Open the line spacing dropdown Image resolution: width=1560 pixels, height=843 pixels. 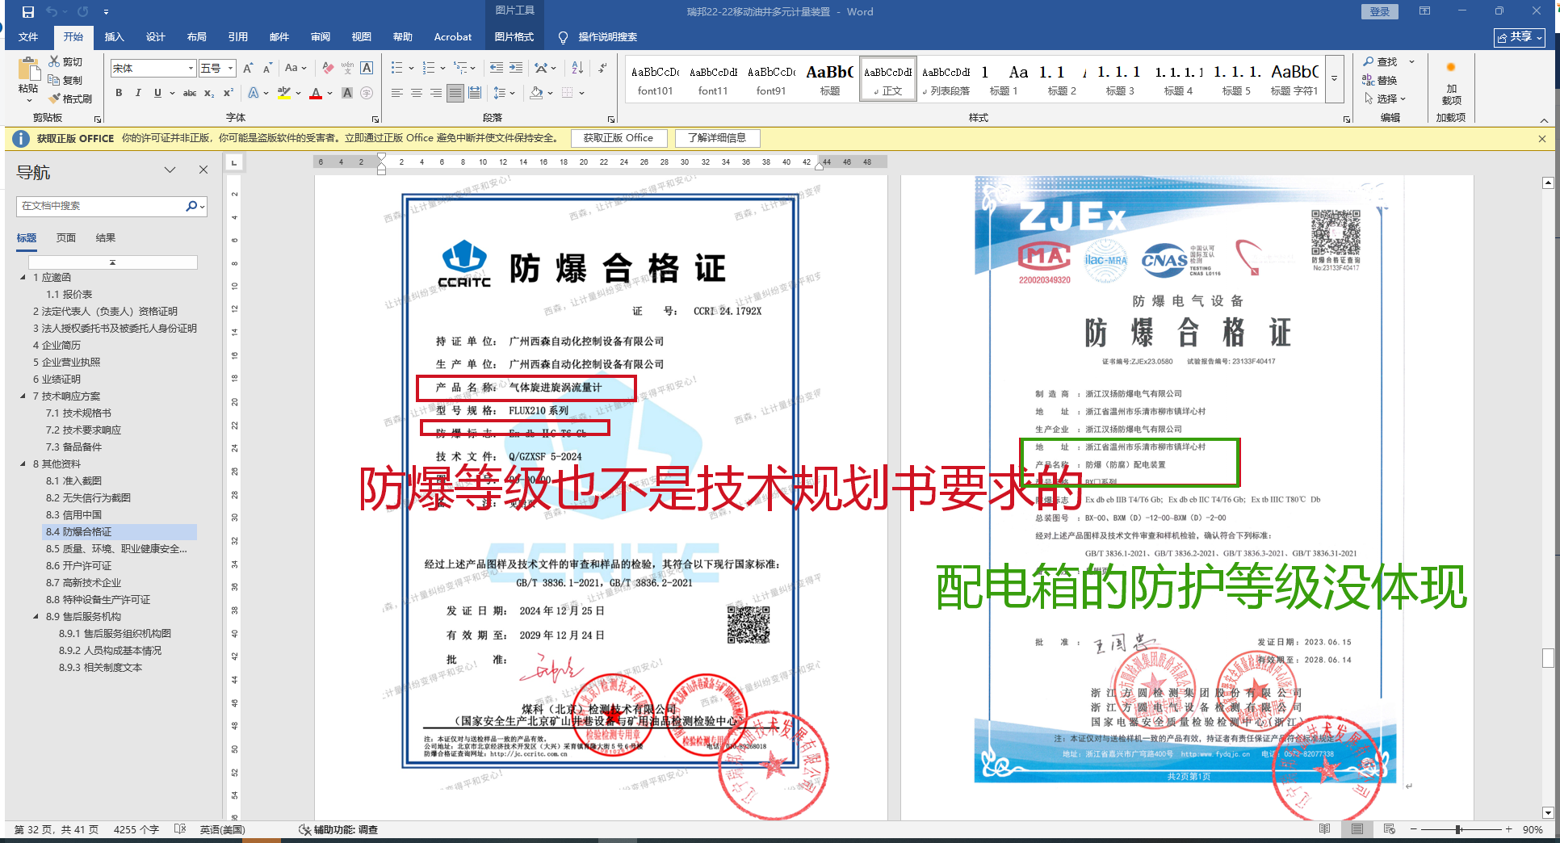tap(503, 93)
